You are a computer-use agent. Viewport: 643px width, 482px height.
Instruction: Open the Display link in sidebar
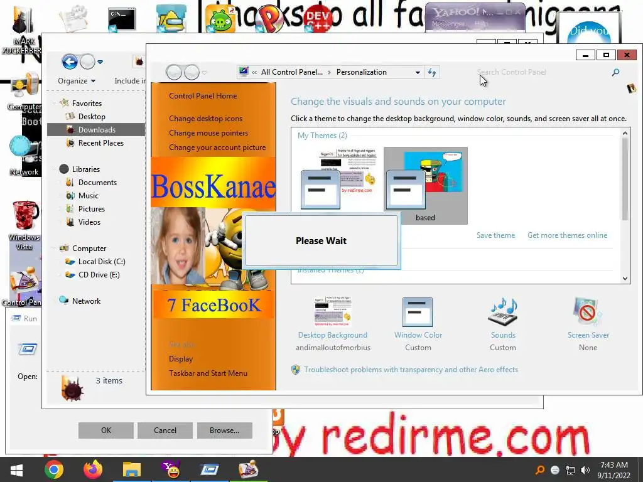pos(181,358)
